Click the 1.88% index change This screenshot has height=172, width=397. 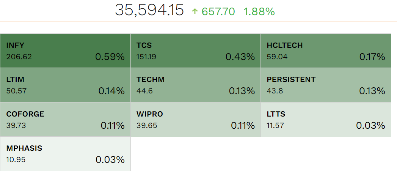pyautogui.click(x=259, y=12)
